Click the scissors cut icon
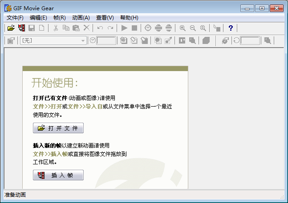The height and width of the screenshot is (203, 288). [x=56, y=28]
